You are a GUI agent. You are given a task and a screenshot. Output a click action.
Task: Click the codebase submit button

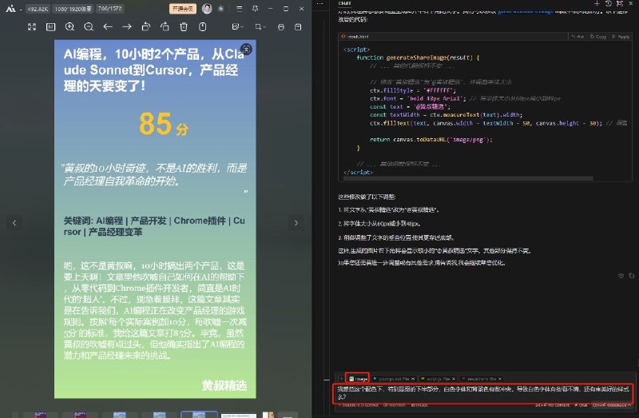[610, 405]
